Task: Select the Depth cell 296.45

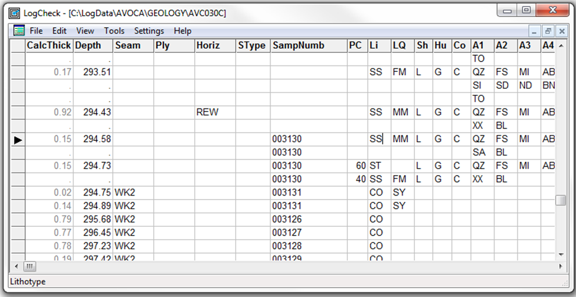Action: [x=93, y=233]
